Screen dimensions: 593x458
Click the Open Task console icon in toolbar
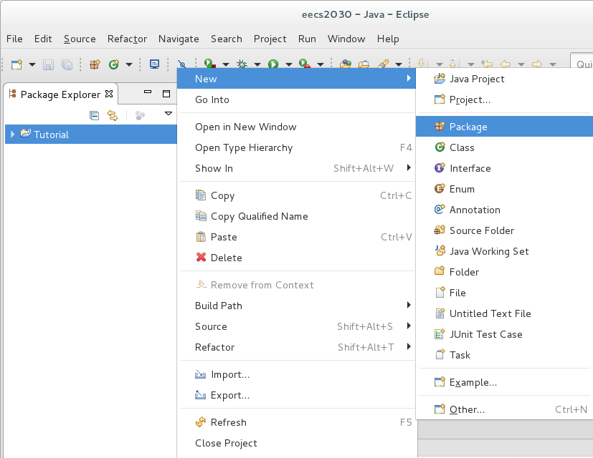point(154,64)
